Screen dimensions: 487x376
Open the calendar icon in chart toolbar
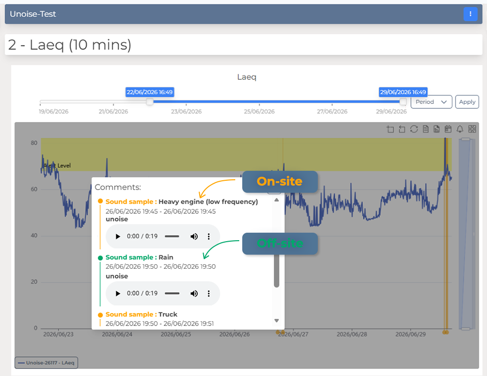[x=448, y=129]
